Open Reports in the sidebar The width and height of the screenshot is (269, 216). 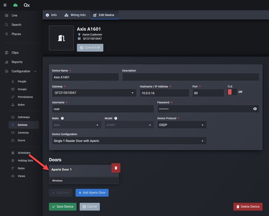point(17,62)
